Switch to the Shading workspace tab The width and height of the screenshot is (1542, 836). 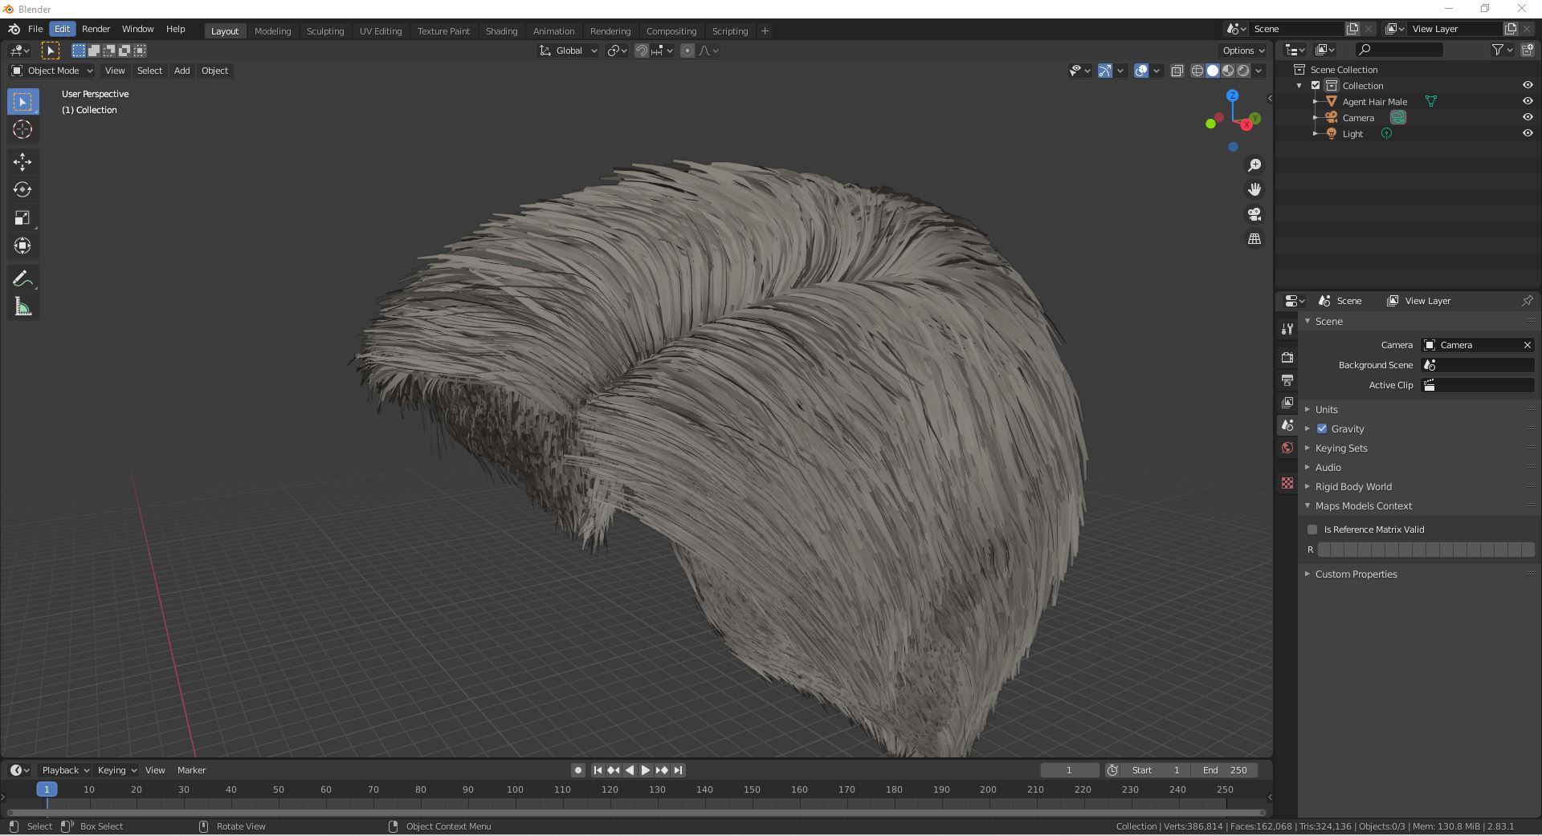click(x=501, y=31)
